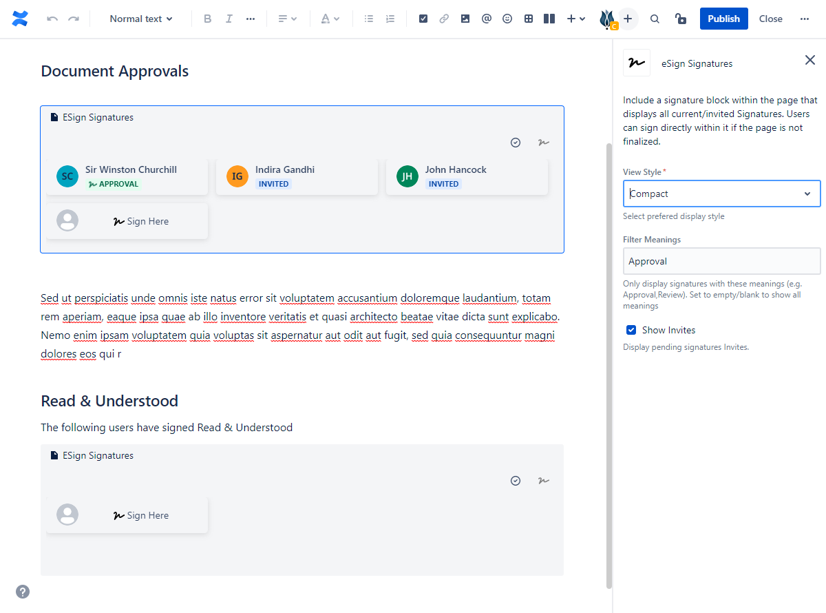Open the emoji picker icon
This screenshot has width=826, height=613.
point(507,19)
